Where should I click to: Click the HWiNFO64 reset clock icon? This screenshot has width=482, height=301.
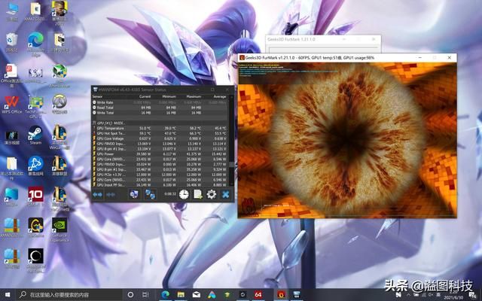tap(184, 194)
